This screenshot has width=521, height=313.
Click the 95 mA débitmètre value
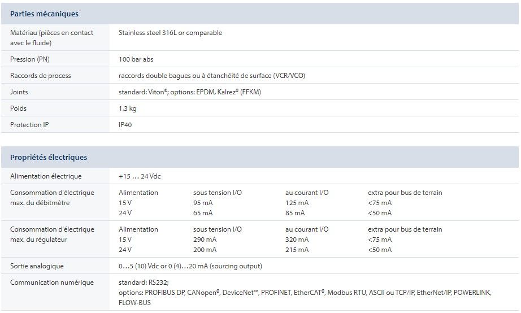point(203,203)
